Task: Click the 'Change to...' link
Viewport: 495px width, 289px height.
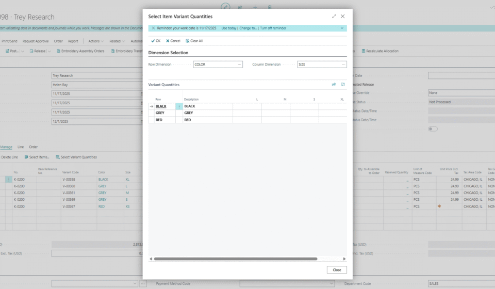Action: coord(248,28)
